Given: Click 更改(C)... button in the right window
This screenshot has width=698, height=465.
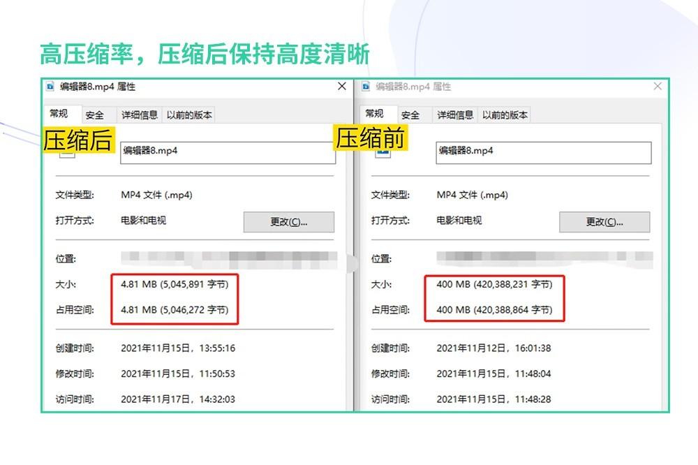Looking at the screenshot, I should (604, 222).
